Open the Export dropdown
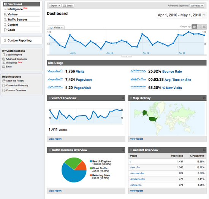209x199 pixels. coord(55,6)
